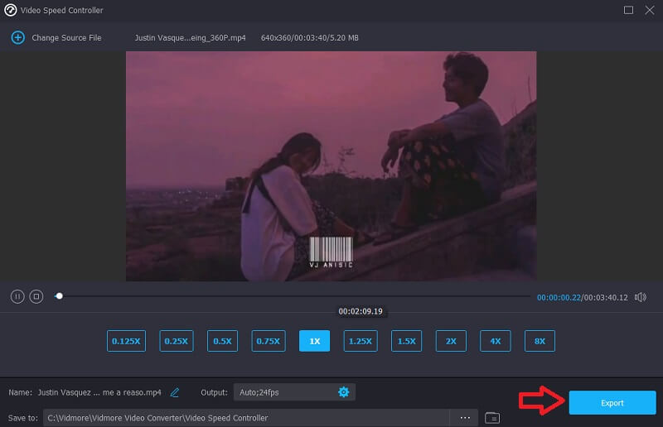Image resolution: width=663 pixels, height=427 pixels.
Task: Select 0.25X playback speed
Action: click(174, 341)
